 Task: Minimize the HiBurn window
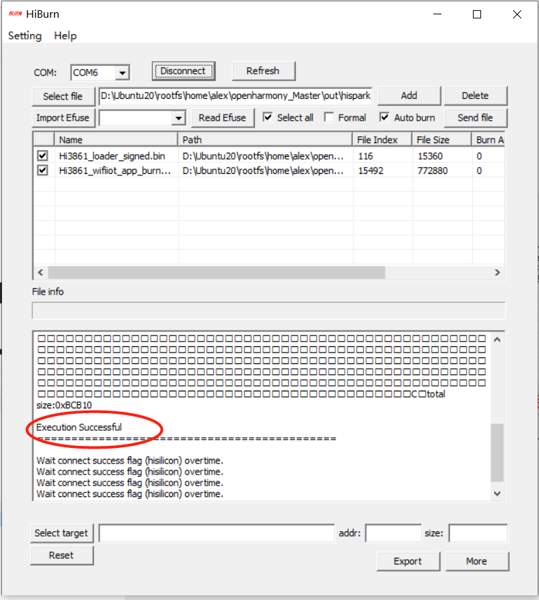tap(437, 14)
